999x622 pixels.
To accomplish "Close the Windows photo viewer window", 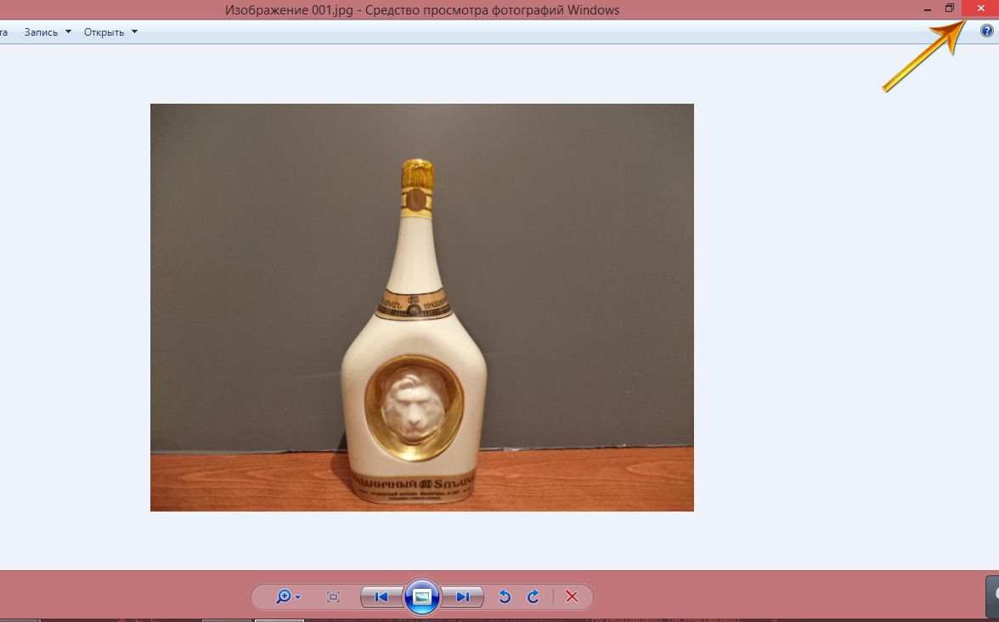I will click(980, 8).
